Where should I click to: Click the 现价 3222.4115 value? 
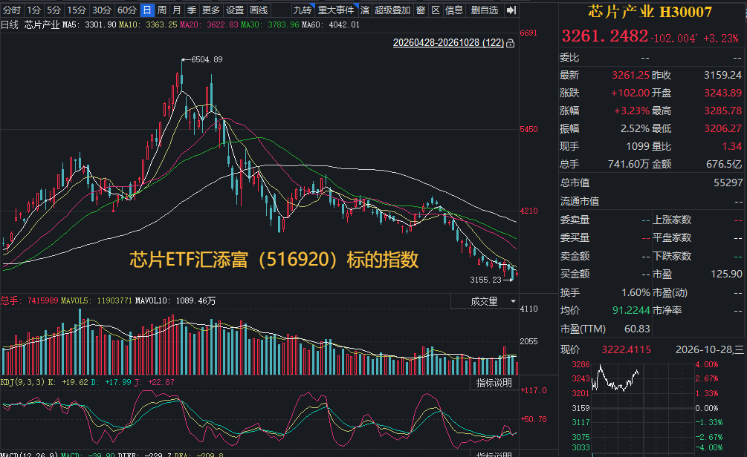click(x=626, y=350)
